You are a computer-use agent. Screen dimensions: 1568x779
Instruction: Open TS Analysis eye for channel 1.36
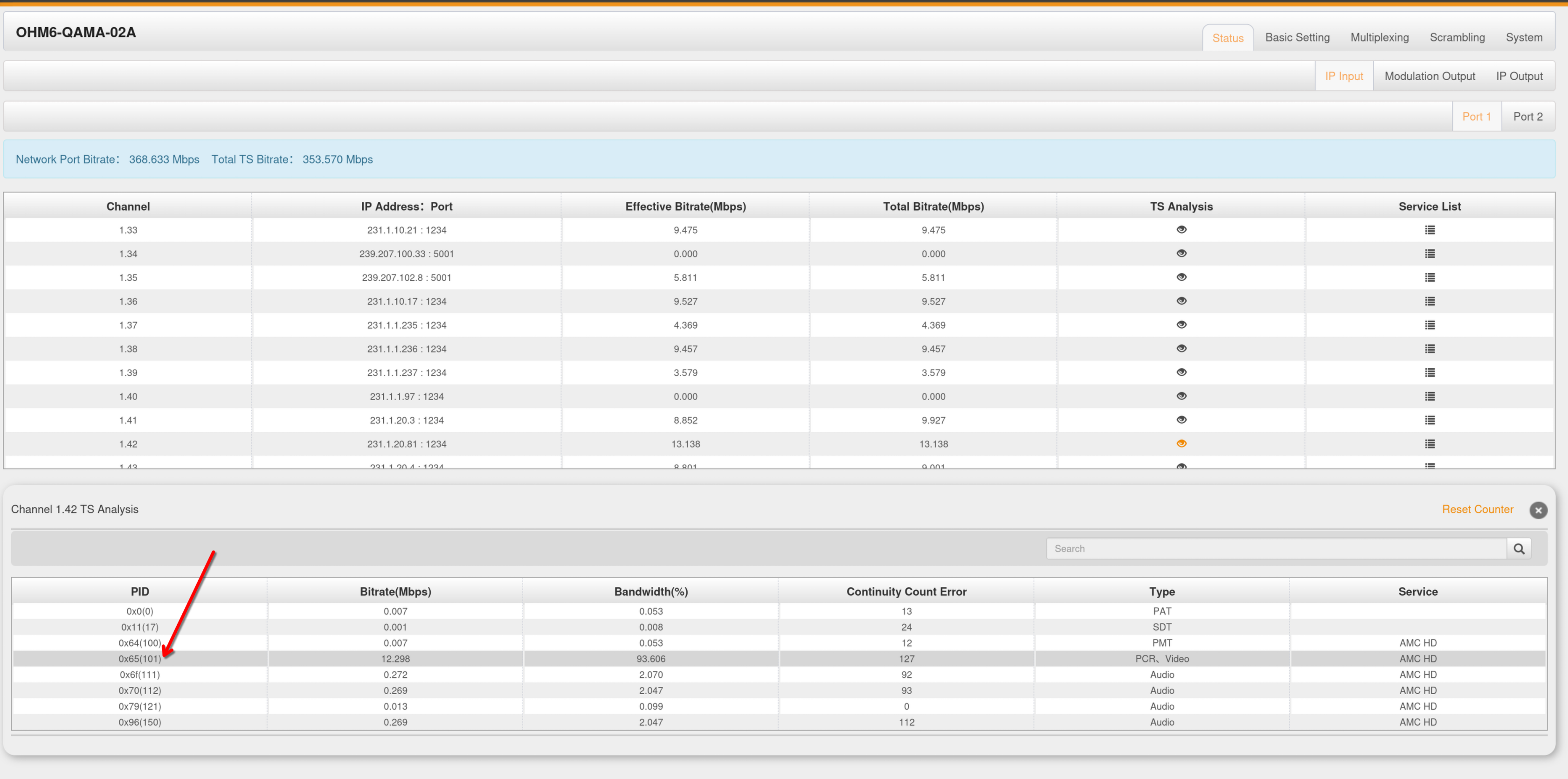coord(1181,301)
